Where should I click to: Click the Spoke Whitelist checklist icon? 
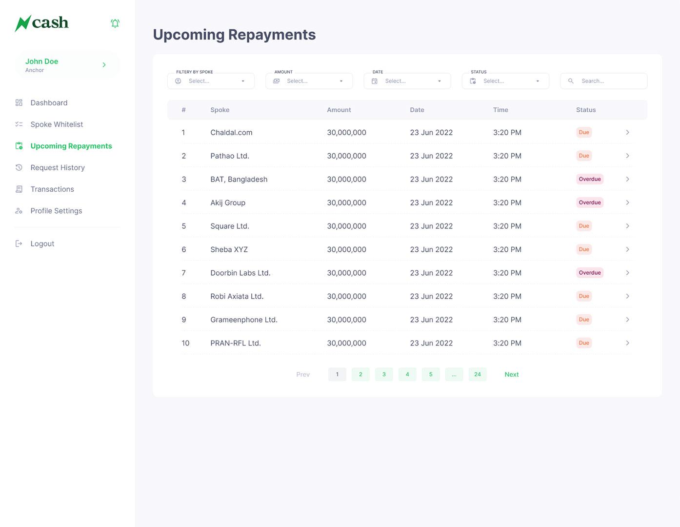19,124
